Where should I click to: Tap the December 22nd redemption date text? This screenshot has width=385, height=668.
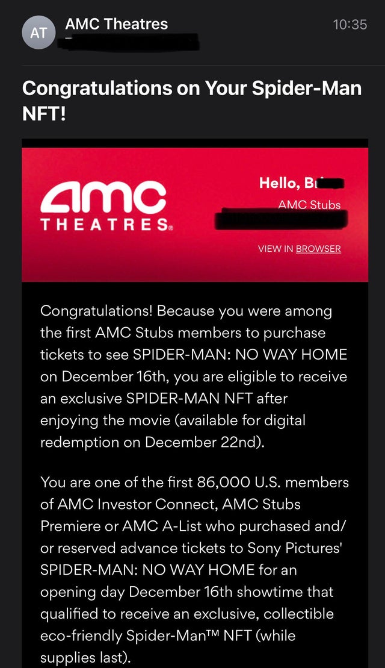coord(205,442)
